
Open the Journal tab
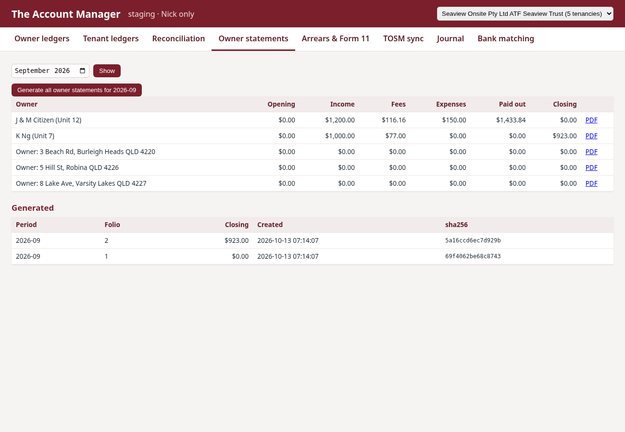[450, 38]
